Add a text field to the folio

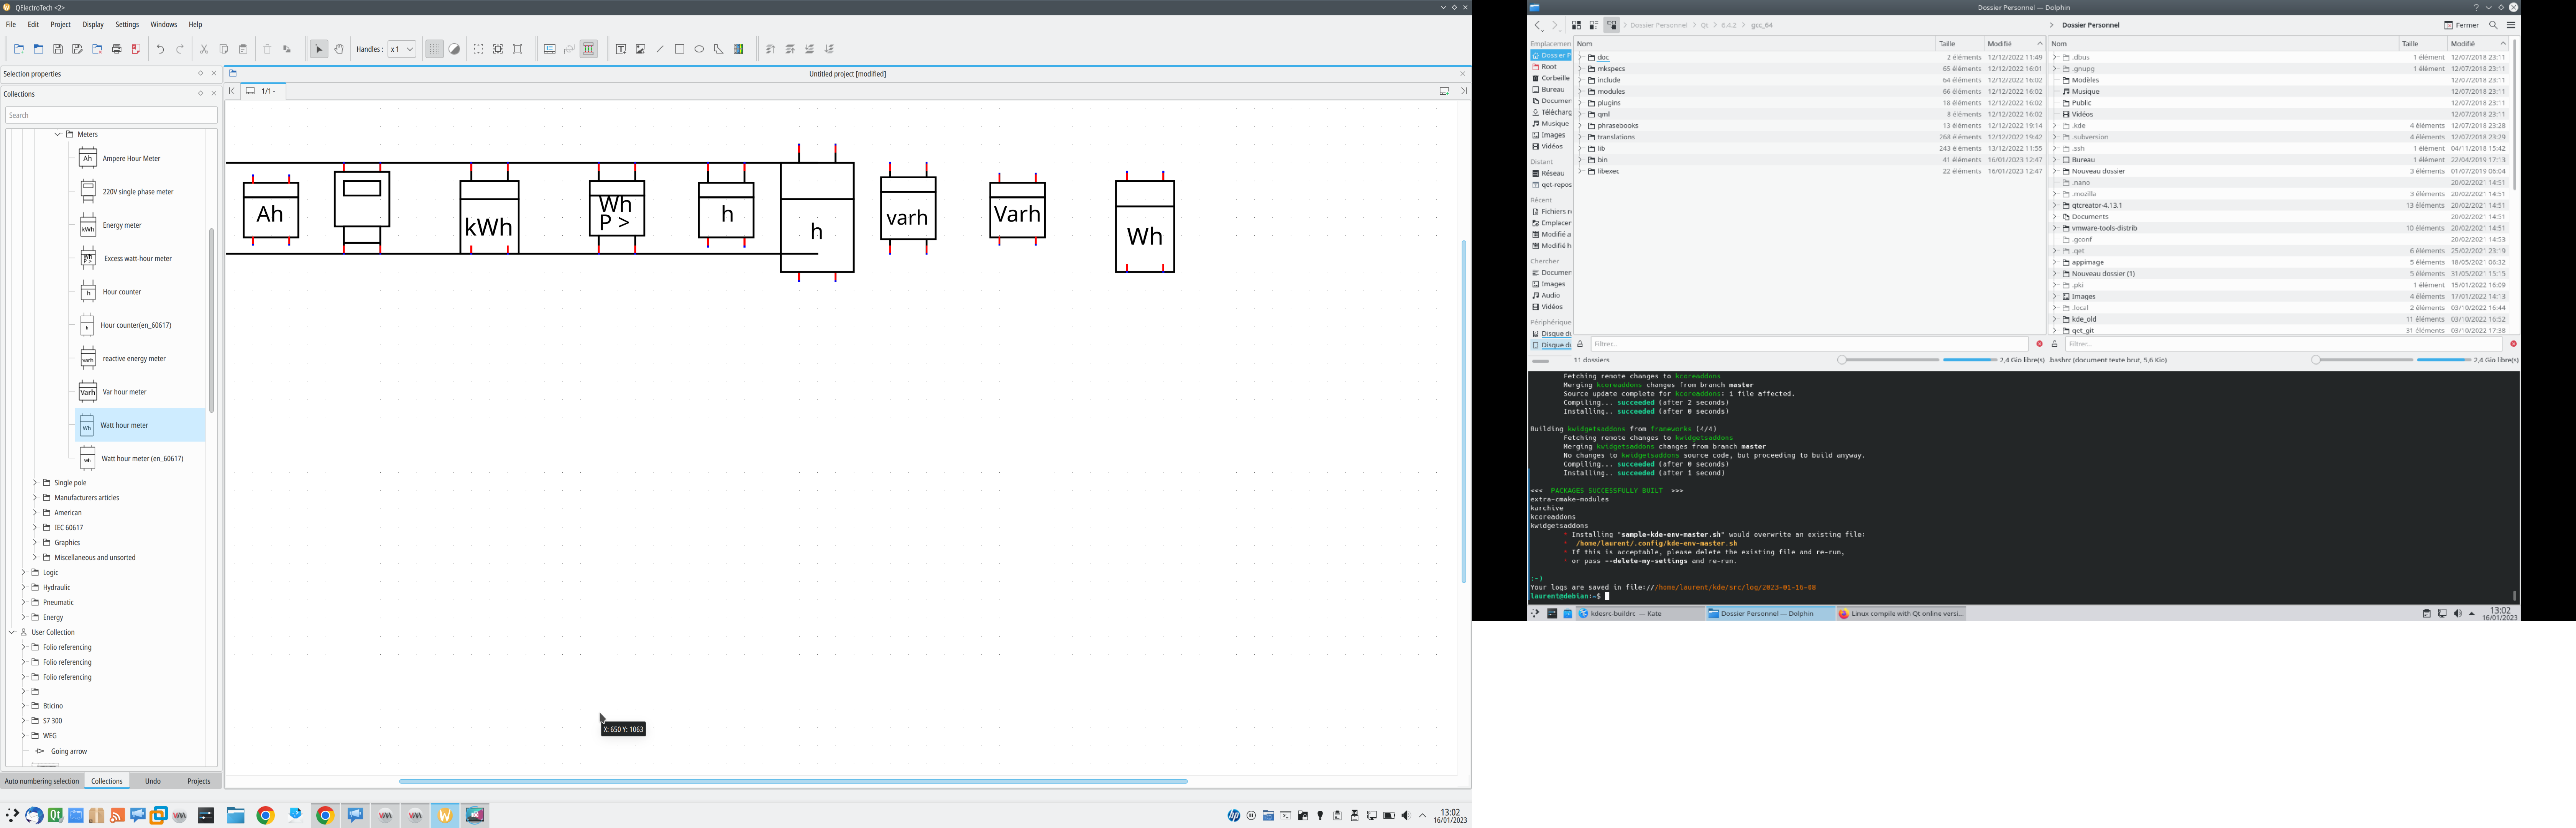click(621, 49)
